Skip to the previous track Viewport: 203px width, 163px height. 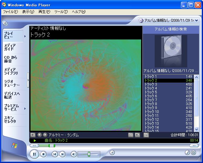(55, 154)
